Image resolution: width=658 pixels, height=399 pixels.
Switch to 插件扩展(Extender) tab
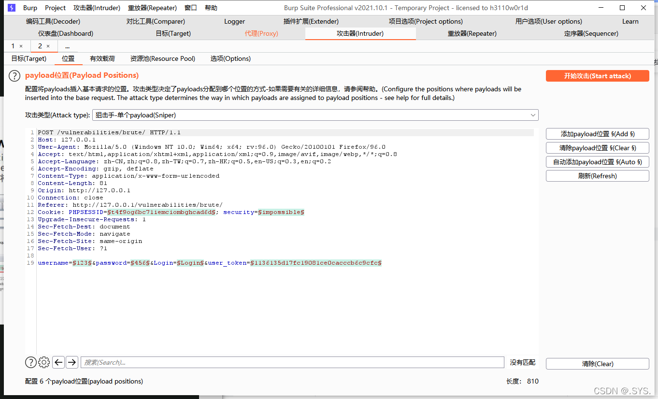pyautogui.click(x=311, y=21)
